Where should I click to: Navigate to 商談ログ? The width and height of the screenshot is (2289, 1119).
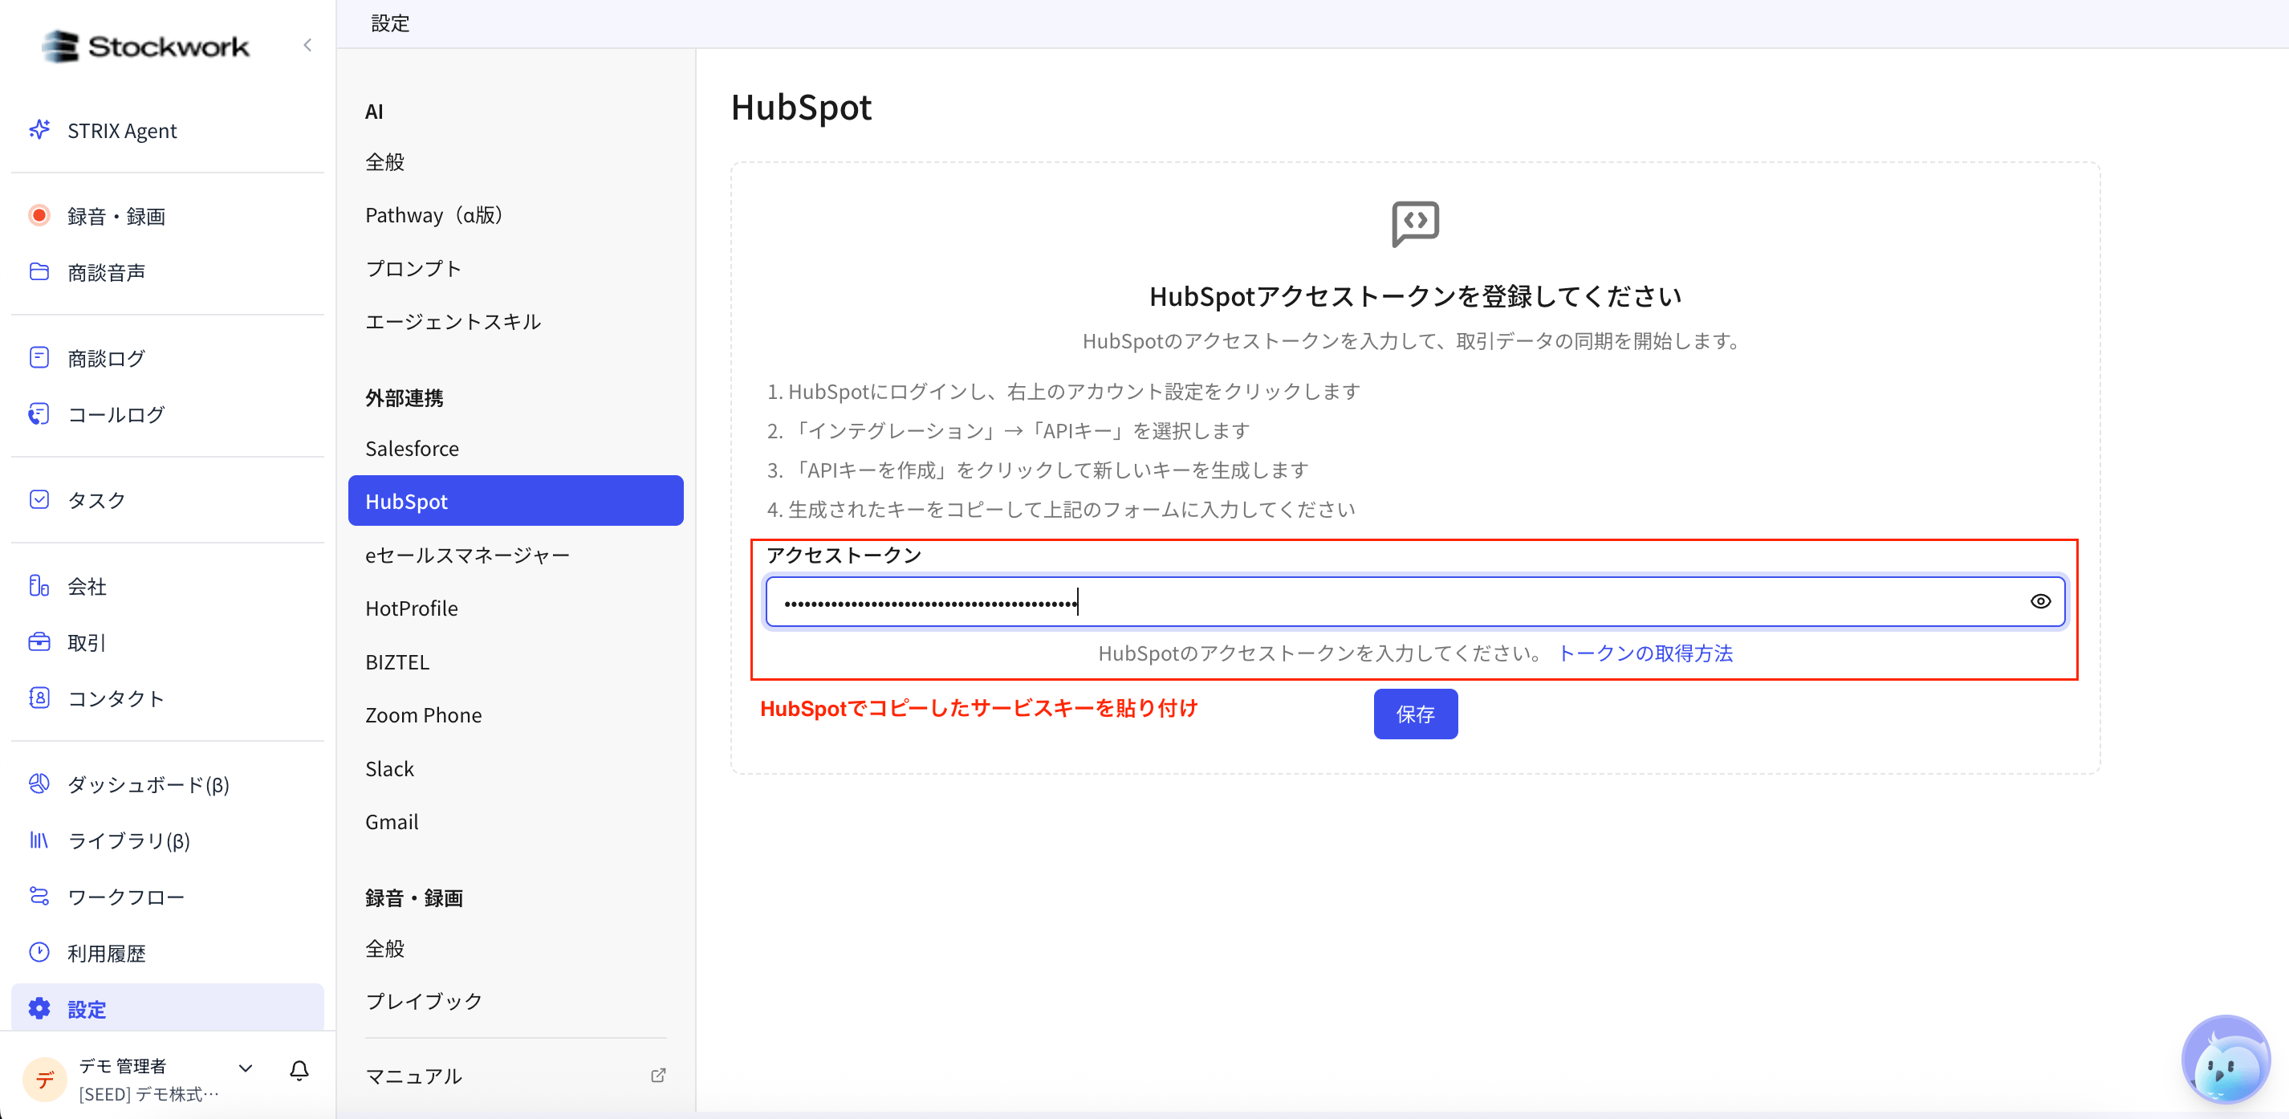107,358
